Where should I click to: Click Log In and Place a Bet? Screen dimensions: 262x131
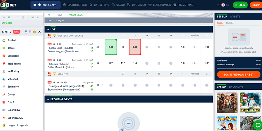(x=239, y=75)
